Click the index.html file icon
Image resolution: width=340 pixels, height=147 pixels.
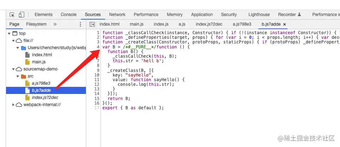27,55
